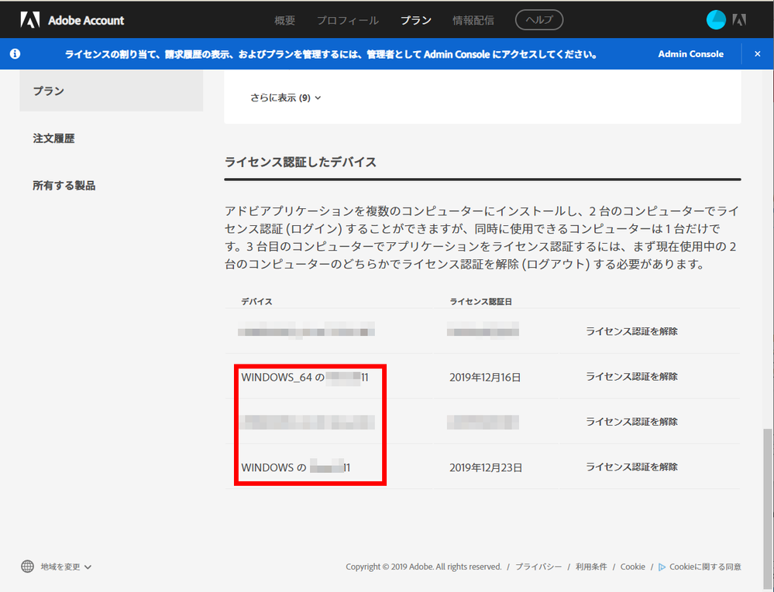Click the info icon in blue banner
Screen dimensions: 774x592
[15, 53]
